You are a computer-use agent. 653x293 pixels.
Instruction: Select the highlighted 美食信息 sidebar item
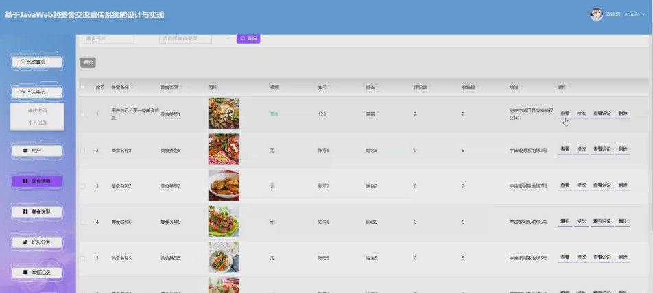(x=37, y=181)
